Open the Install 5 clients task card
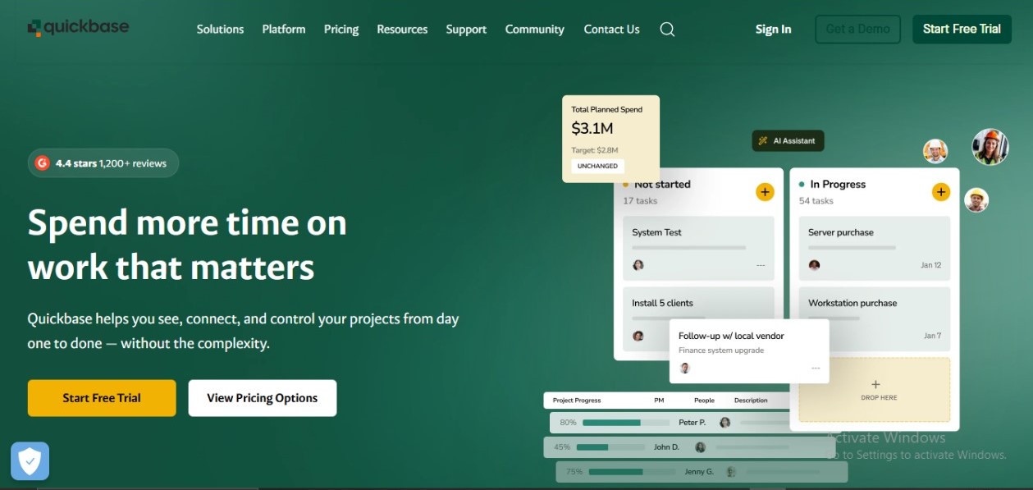The image size is (1033, 490). coord(698,318)
